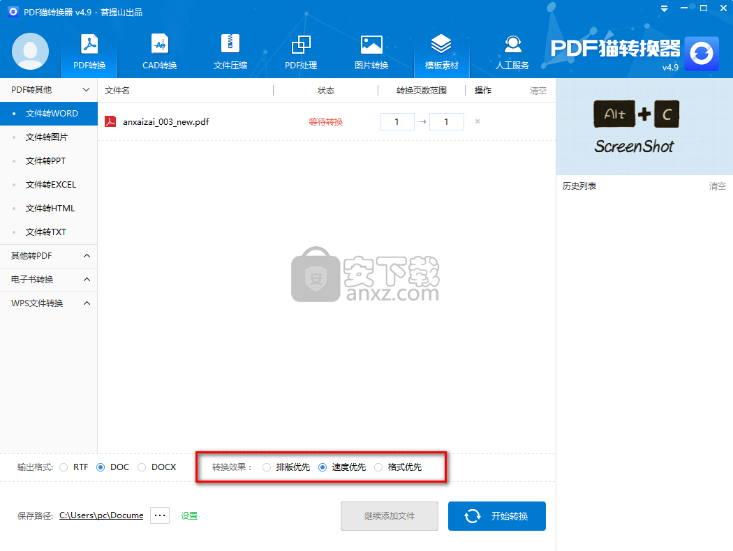733x551 pixels.
Task: Open the 设置 link
Action: click(x=189, y=515)
